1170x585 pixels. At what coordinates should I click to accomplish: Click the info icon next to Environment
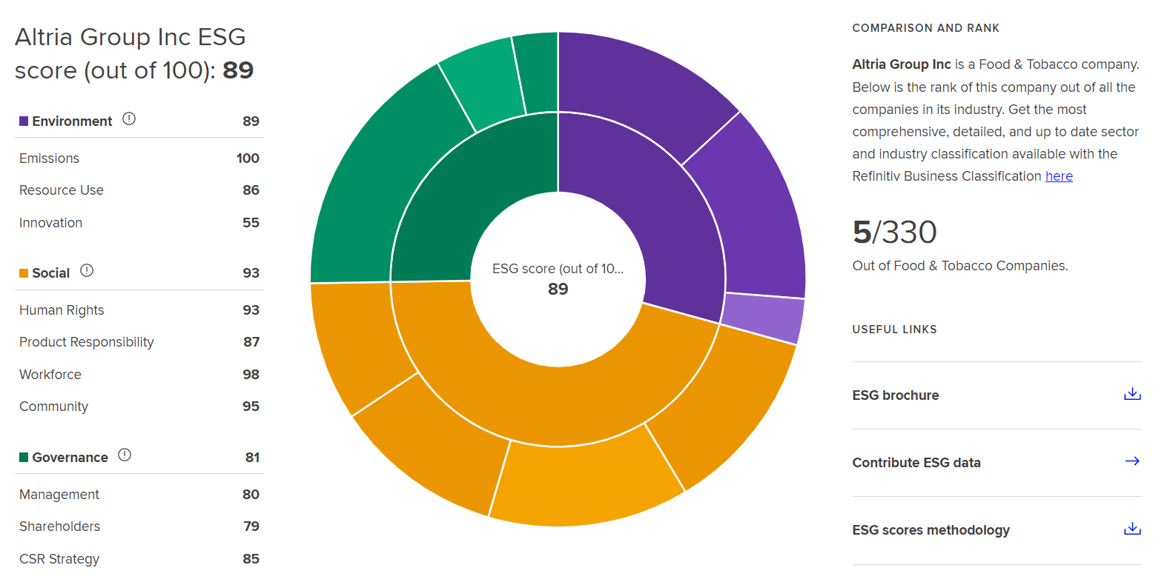click(129, 118)
